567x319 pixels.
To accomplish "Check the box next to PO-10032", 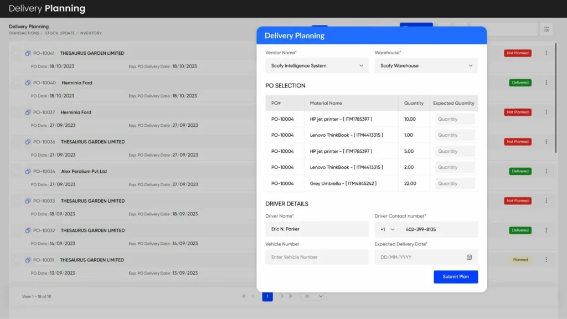I will click(x=17, y=230).
